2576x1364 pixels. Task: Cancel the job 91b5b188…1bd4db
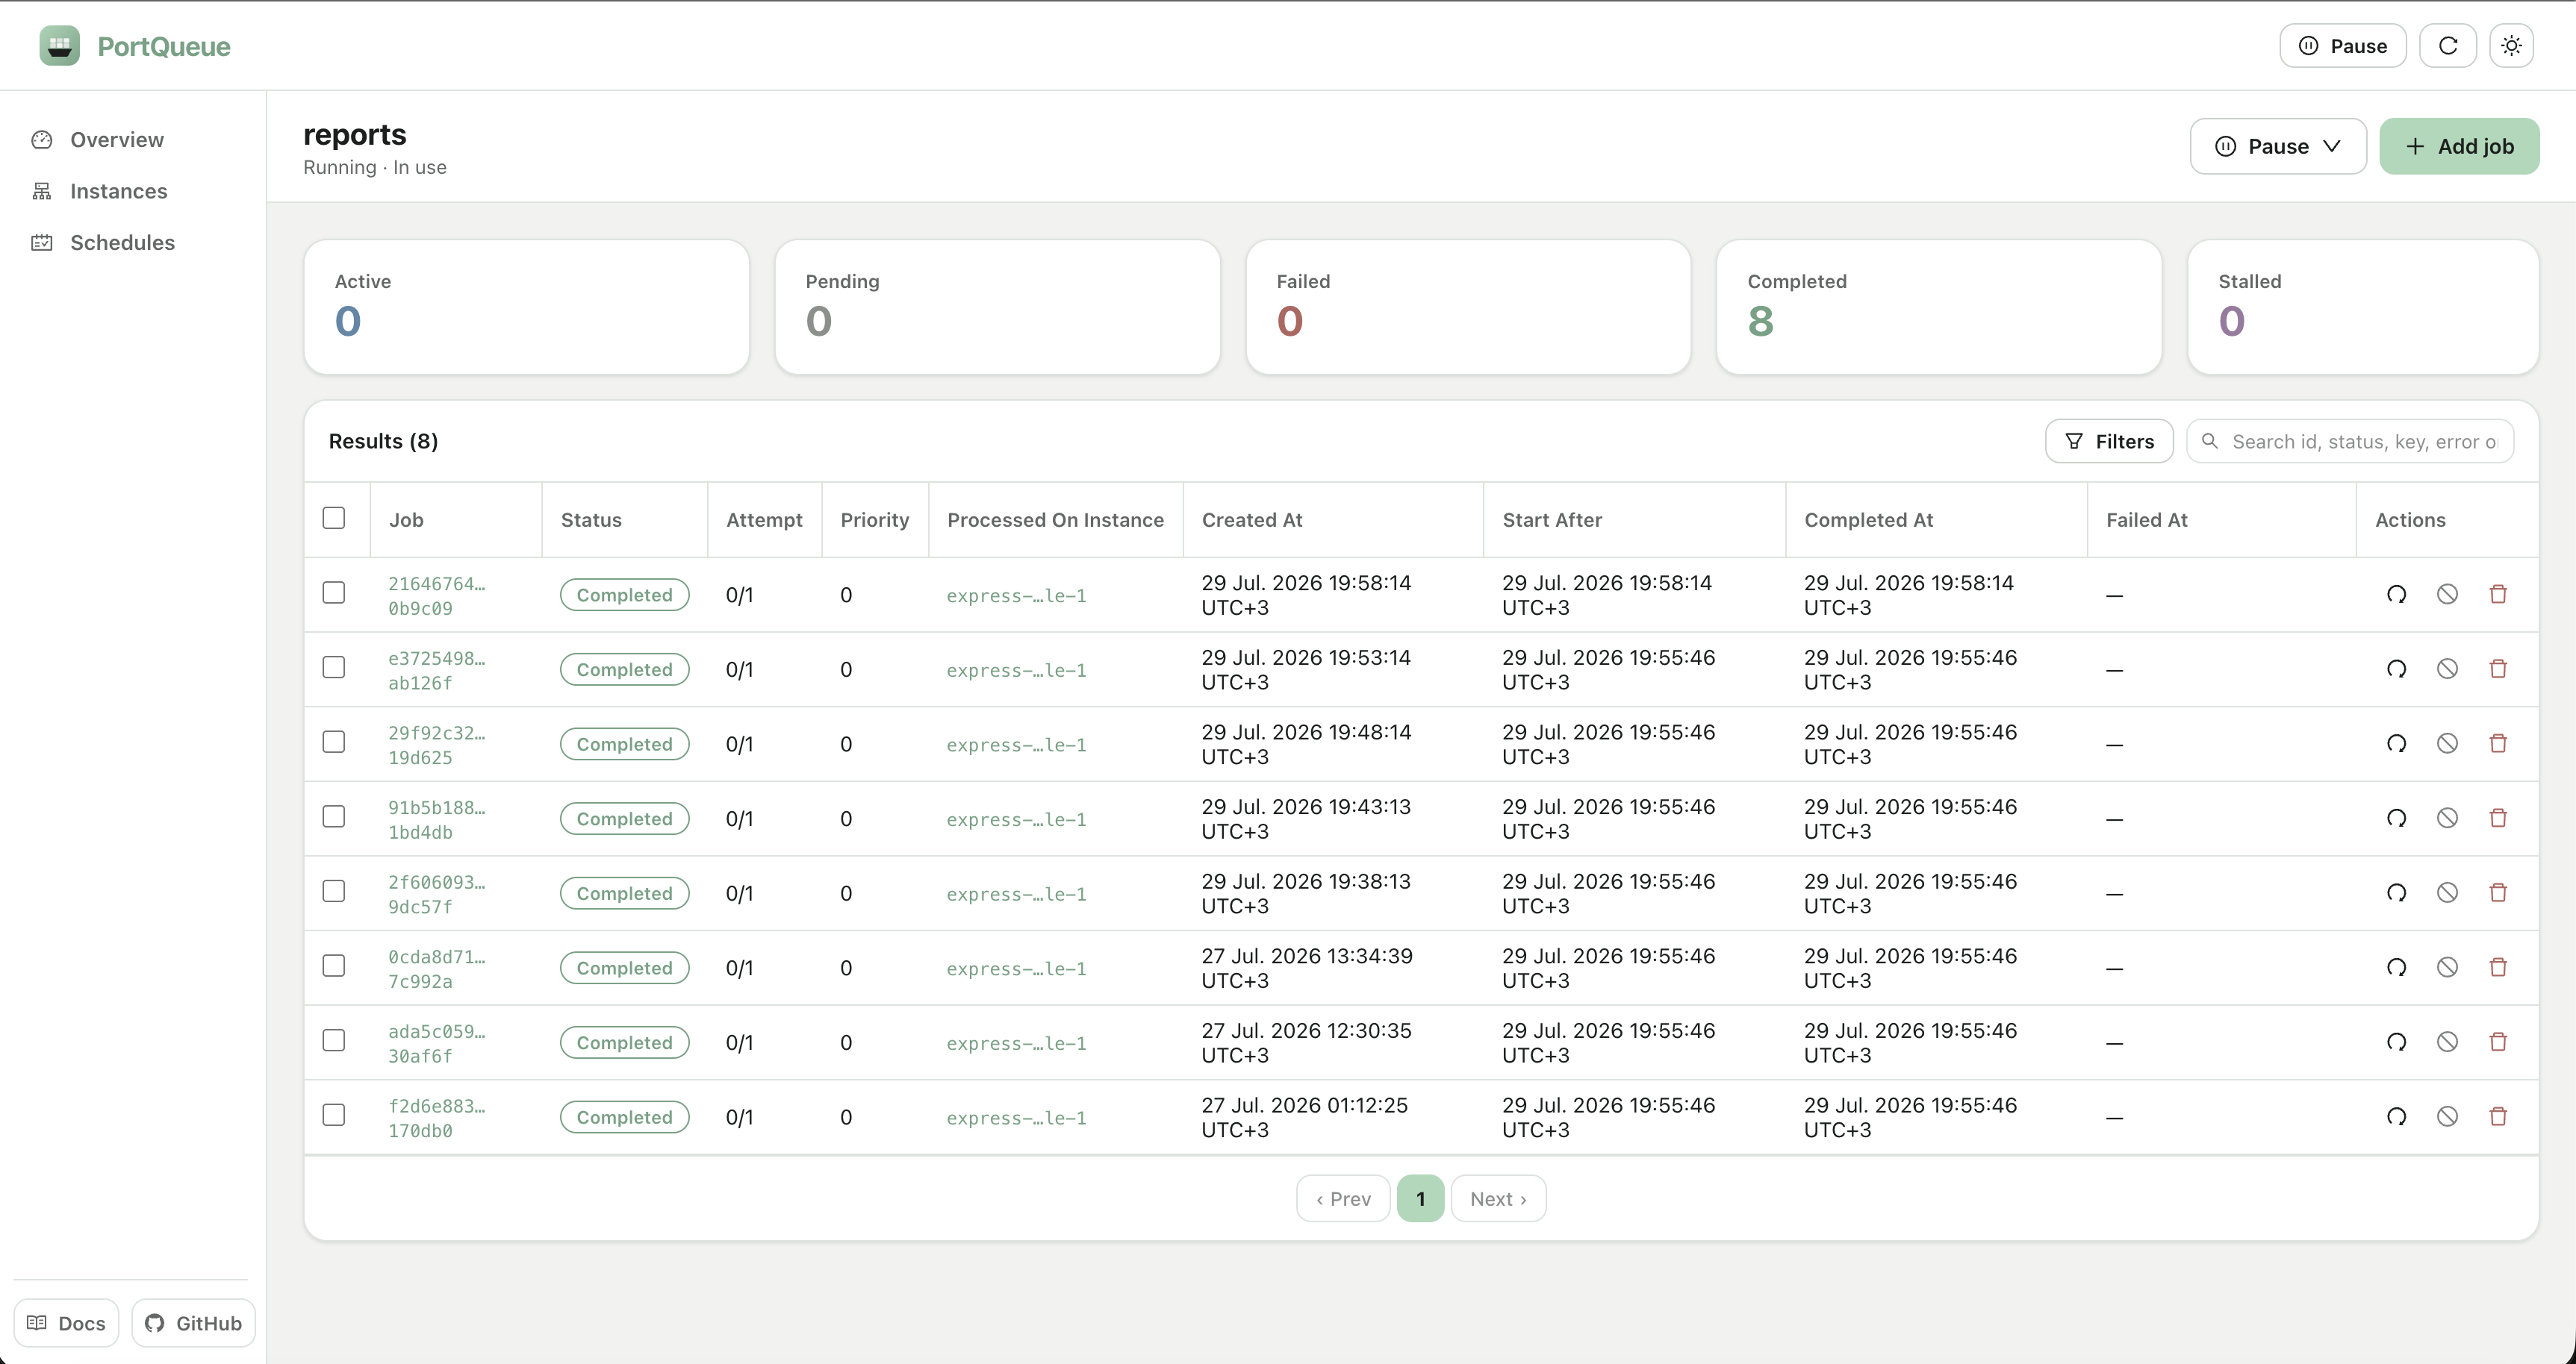pyautogui.click(x=2447, y=819)
